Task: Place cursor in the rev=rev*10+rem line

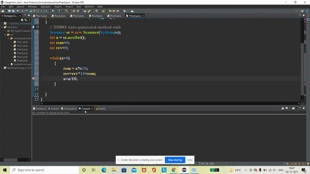Action: [79, 73]
